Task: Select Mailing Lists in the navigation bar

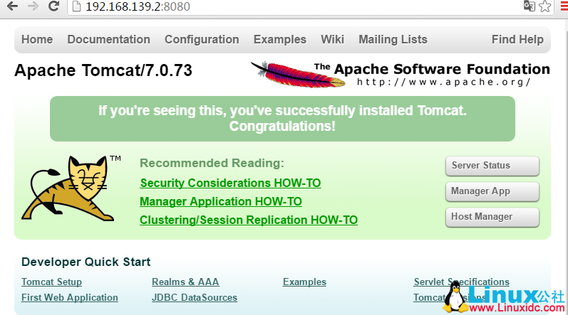Action: point(393,40)
